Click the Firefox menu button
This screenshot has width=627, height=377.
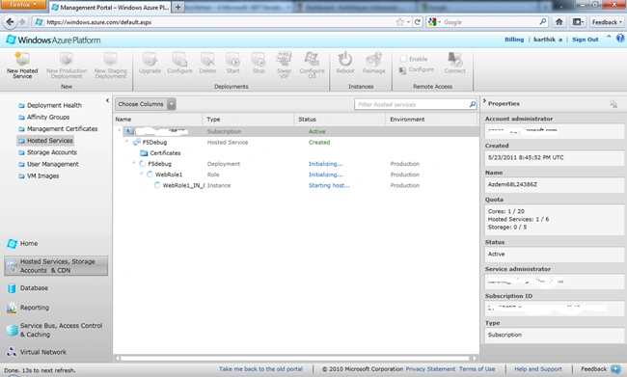pos(22,5)
